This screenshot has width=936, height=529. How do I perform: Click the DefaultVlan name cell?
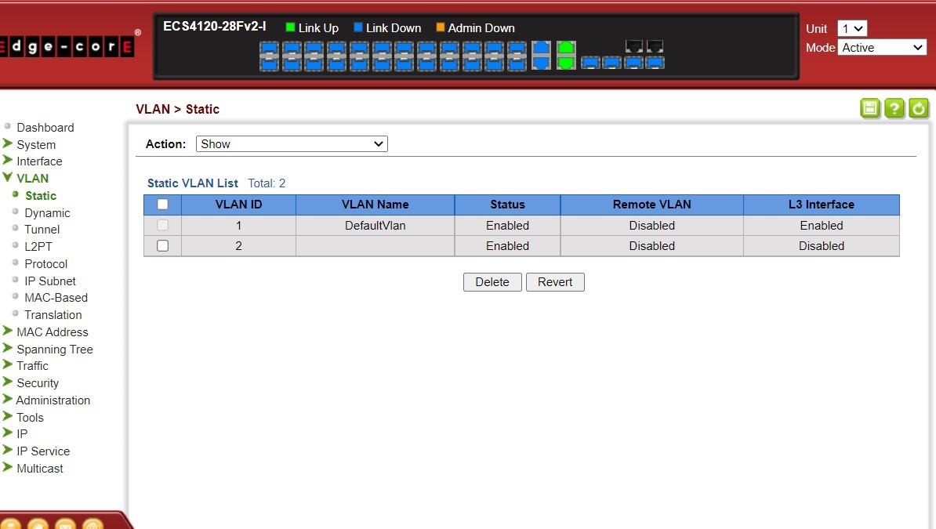pos(375,225)
